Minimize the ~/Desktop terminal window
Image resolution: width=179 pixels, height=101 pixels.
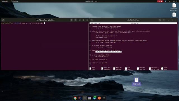click(80, 20)
